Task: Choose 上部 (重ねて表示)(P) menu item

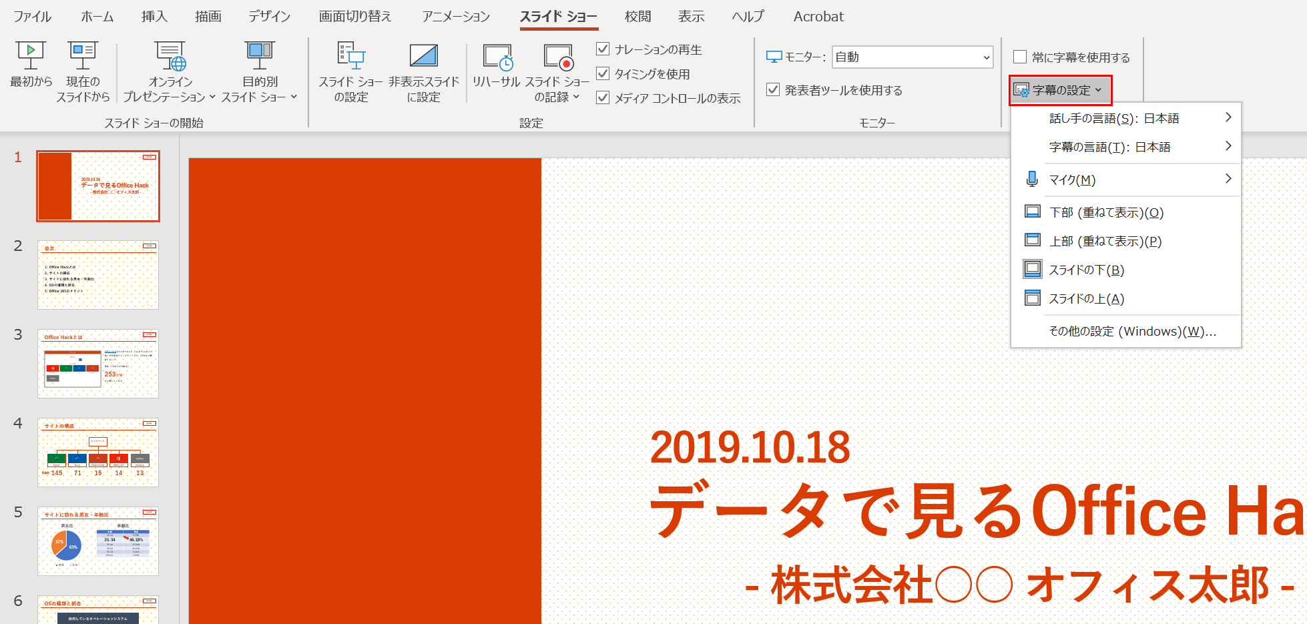Action: 1126,241
